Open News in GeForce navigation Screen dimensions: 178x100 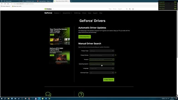point(90,13)
